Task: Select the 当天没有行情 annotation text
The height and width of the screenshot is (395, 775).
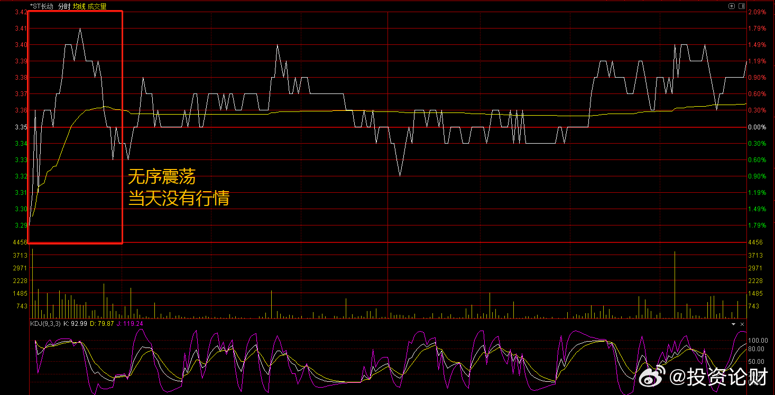Action: [x=179, y=199]
